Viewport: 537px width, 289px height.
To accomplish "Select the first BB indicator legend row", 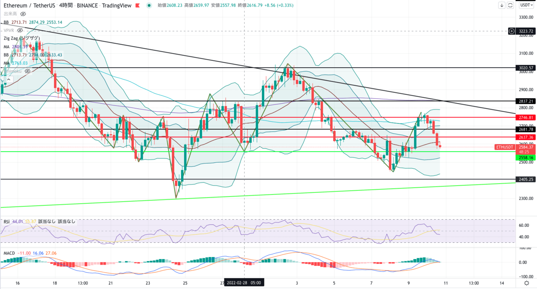I will tap(33, 22).
